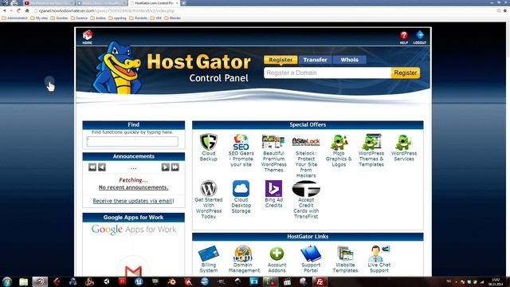
Task: Go to previous announcement arrow
Action: (x=102, y=167)
